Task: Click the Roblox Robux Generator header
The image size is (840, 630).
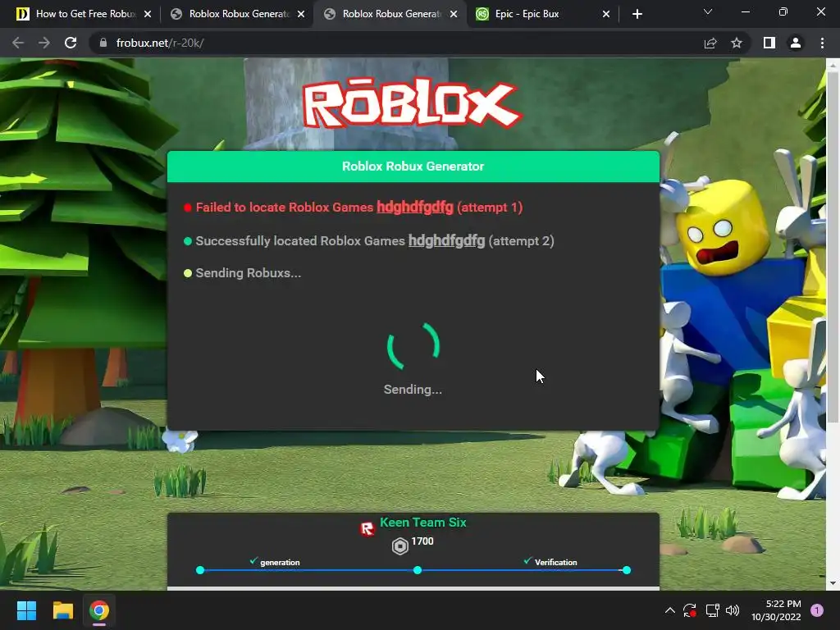Action: click(x=413, y=167)
